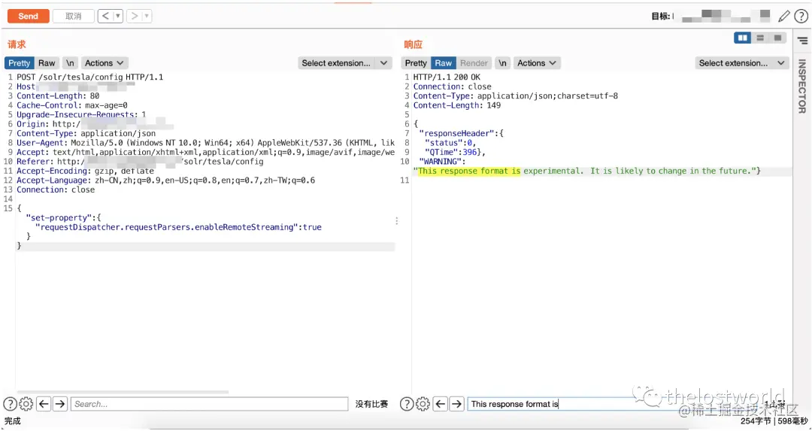Click the 请求 request panel heading
This screenshot has height=431, width=812.
[17, 44]
